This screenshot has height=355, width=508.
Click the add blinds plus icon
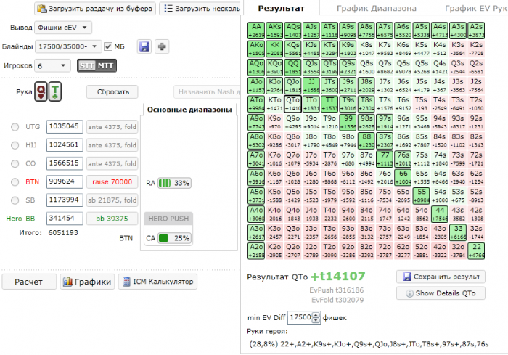162,46
